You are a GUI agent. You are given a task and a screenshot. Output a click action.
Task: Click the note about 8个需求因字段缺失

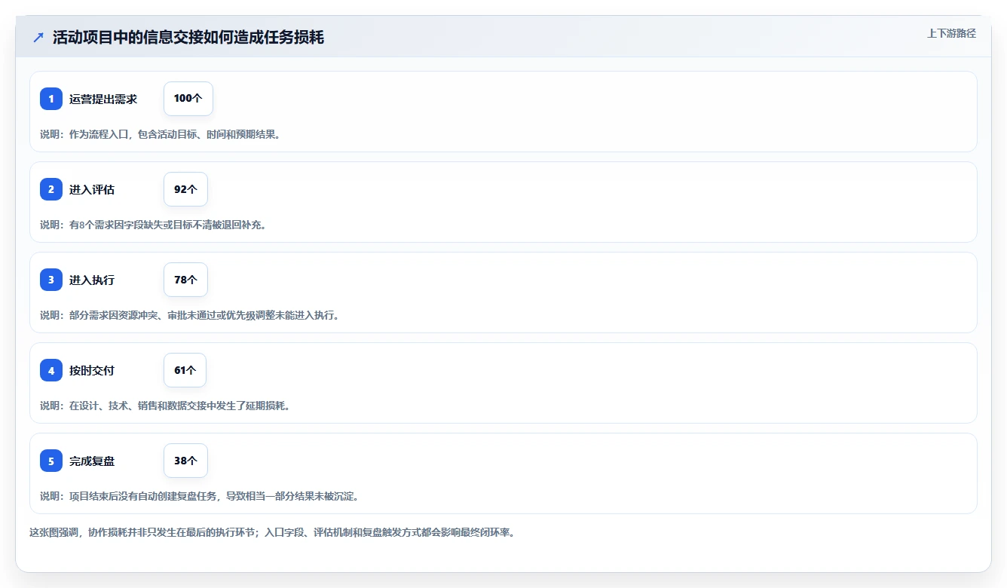[x=153, y=225]
